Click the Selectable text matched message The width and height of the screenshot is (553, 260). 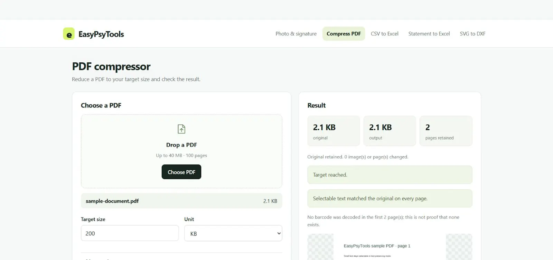point(390,198)
